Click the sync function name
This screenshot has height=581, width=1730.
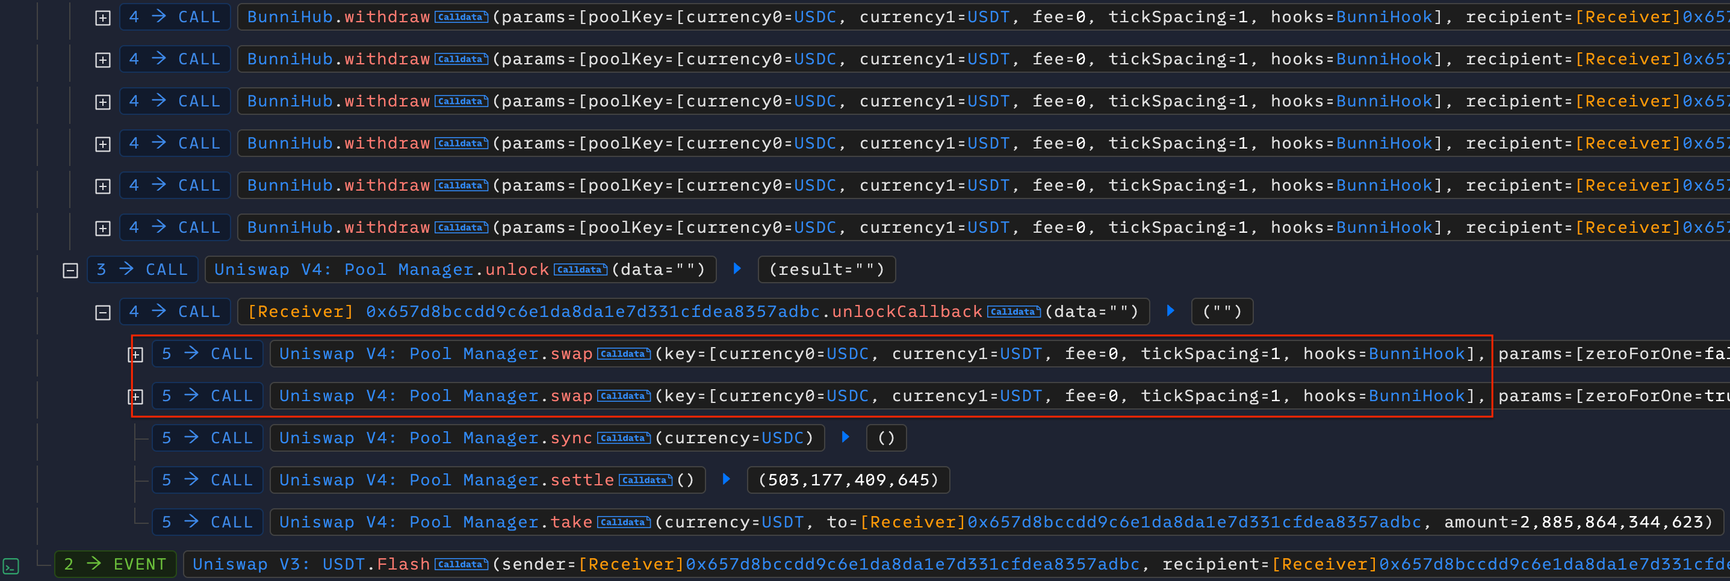[x=571, y=438]
